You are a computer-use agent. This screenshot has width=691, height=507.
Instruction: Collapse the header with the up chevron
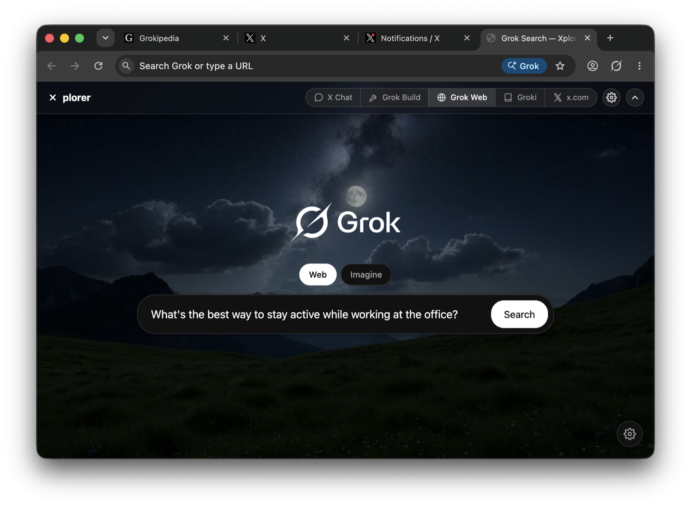coord(635,98)
